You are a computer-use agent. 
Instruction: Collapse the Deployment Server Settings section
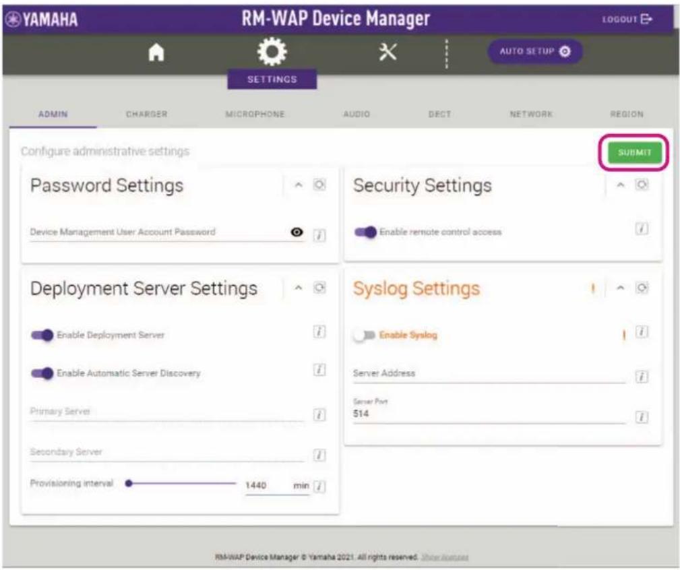299,288
